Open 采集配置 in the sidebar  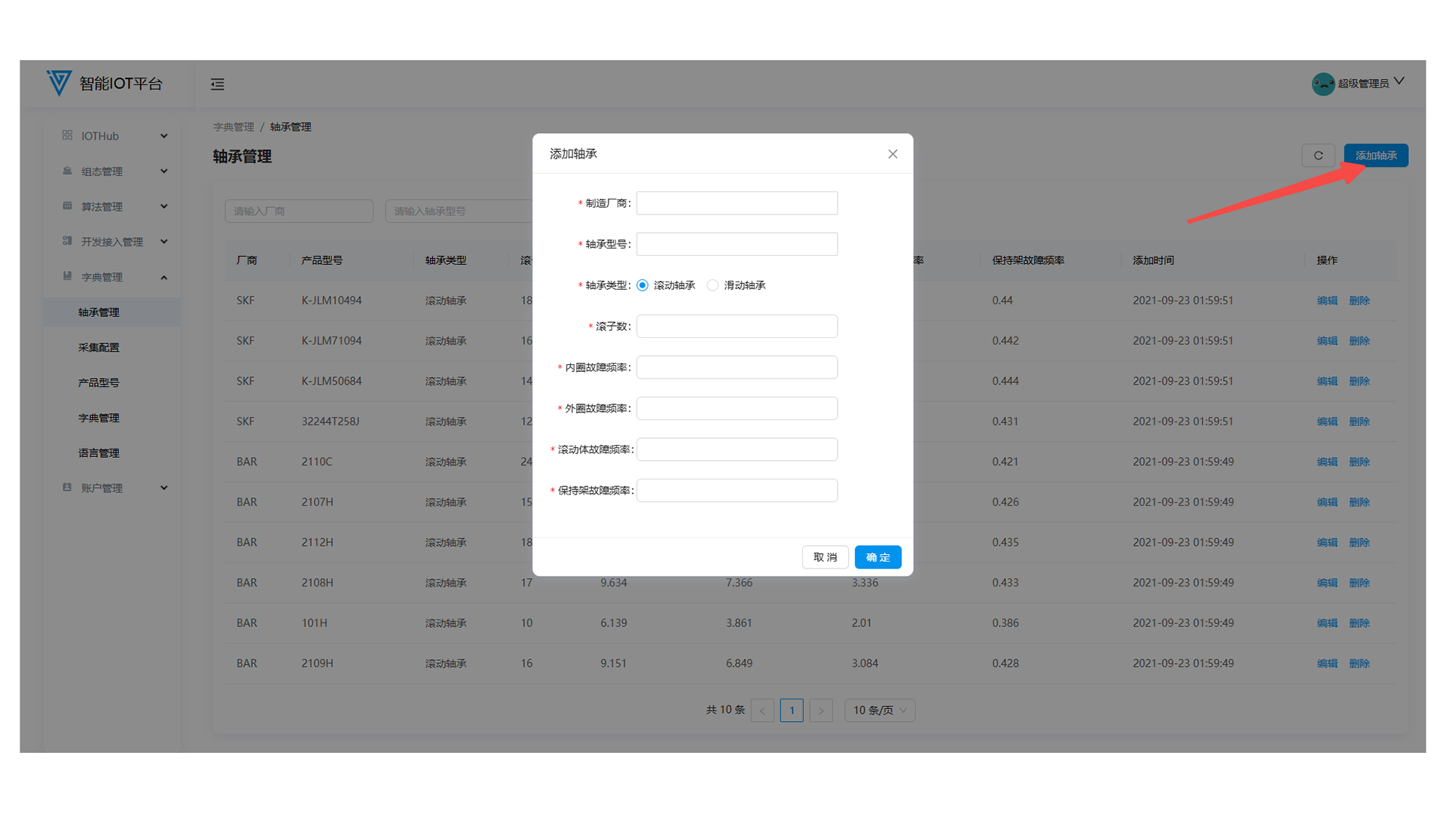99,348
